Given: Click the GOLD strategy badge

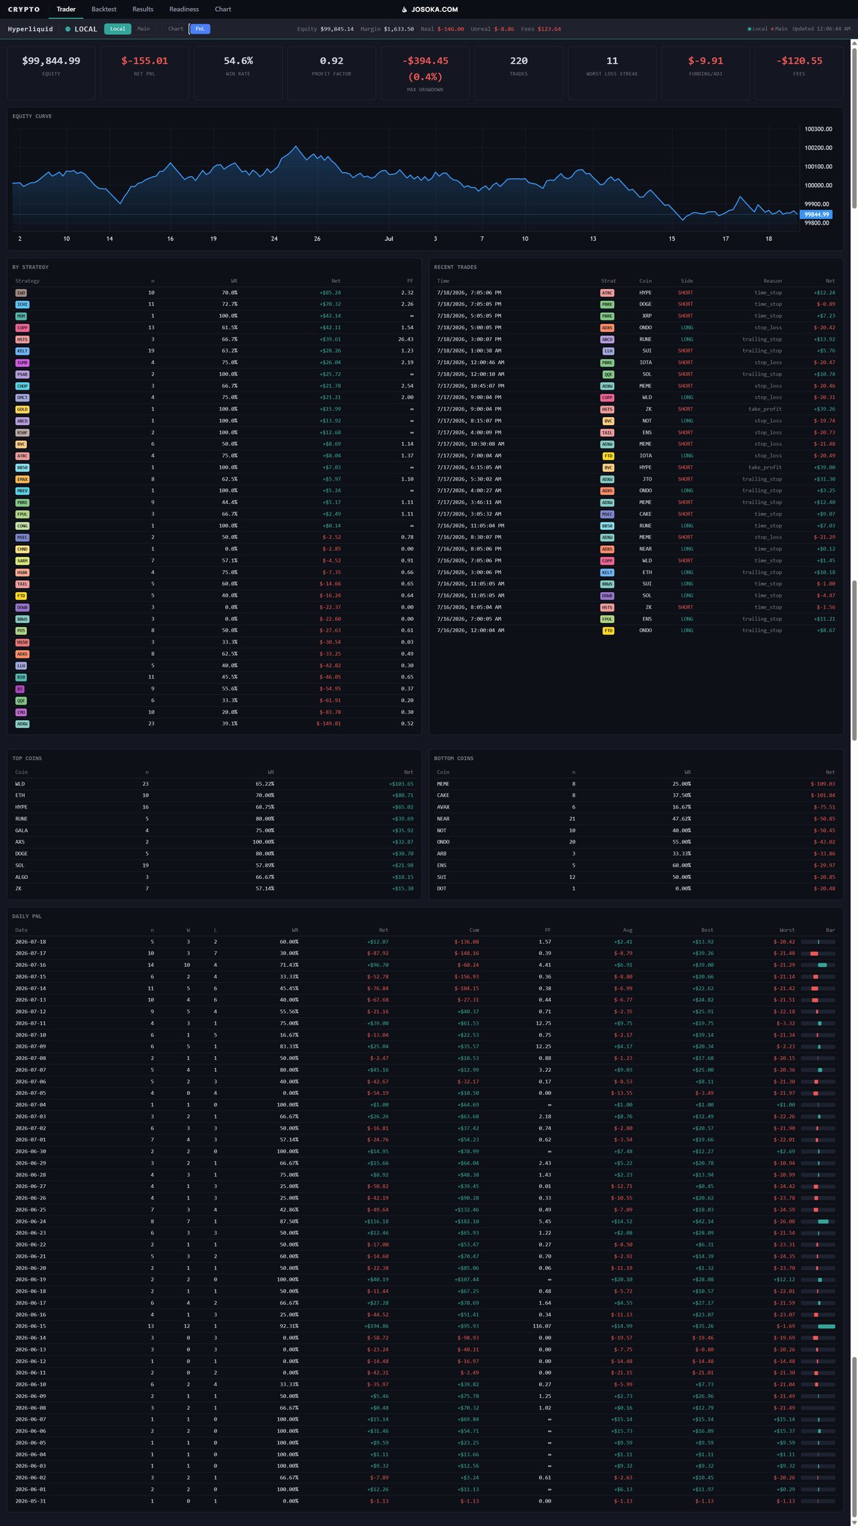Looking at the screenshot, I should (22, 409).
